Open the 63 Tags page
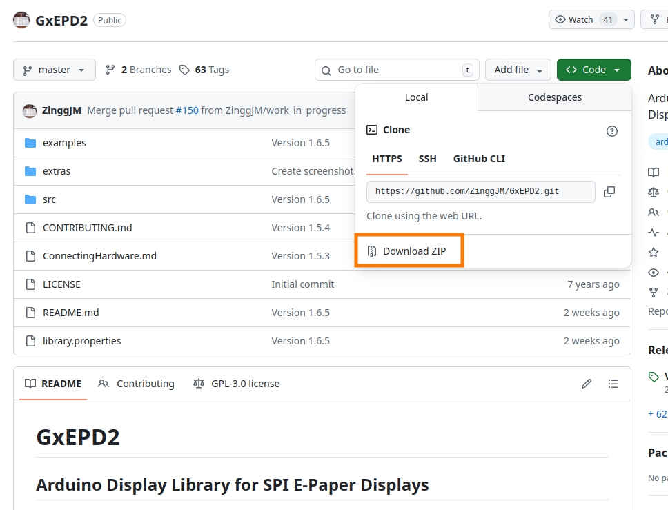The image size is (668, 510). pyautogui.click(x=204, y=70)
